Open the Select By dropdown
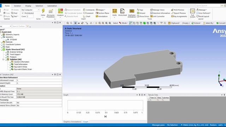This screenshot has width=226, height=127. 209,23
